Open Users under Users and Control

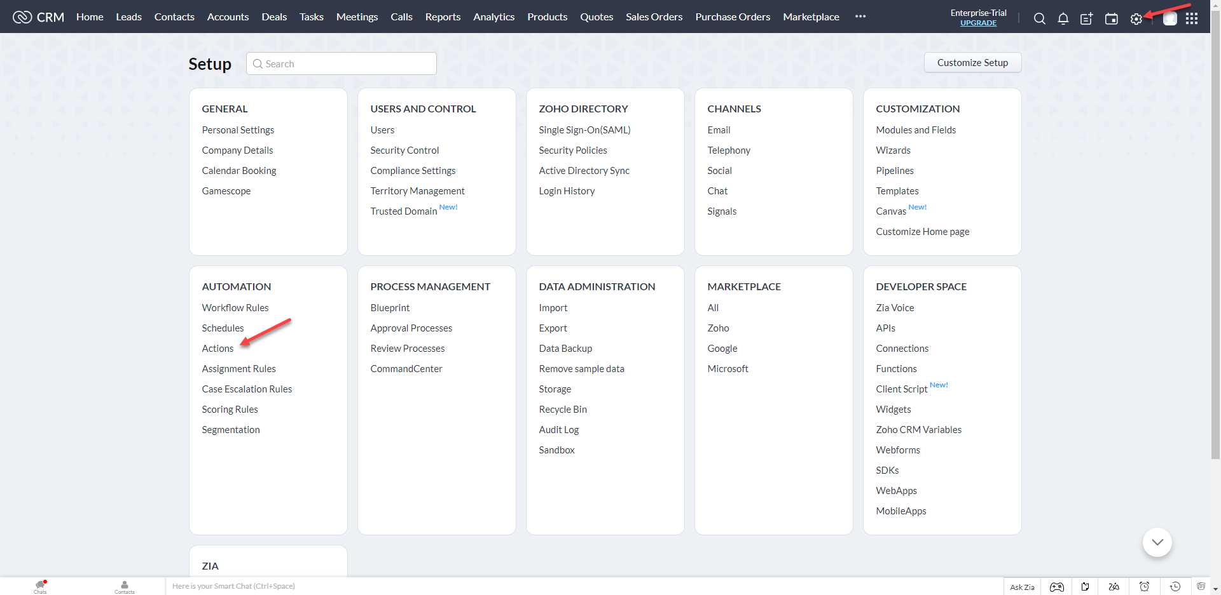click(x=382, y=130)
